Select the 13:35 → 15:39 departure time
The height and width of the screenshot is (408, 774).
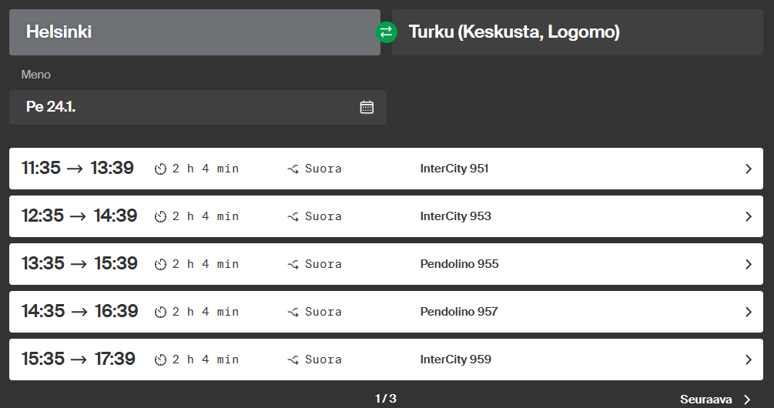[x=79, y=264]
